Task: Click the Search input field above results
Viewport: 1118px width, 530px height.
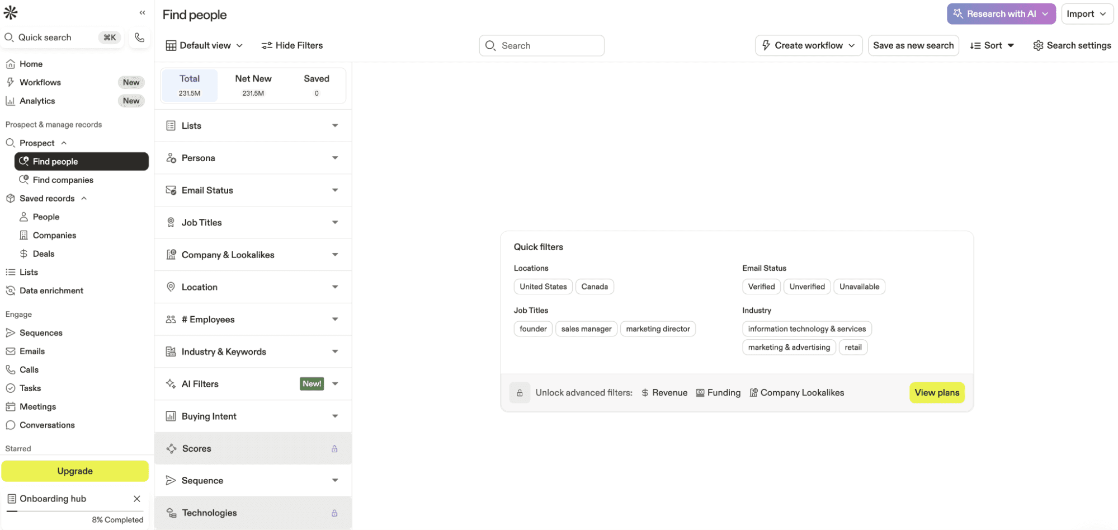Action: coord(541,45)
